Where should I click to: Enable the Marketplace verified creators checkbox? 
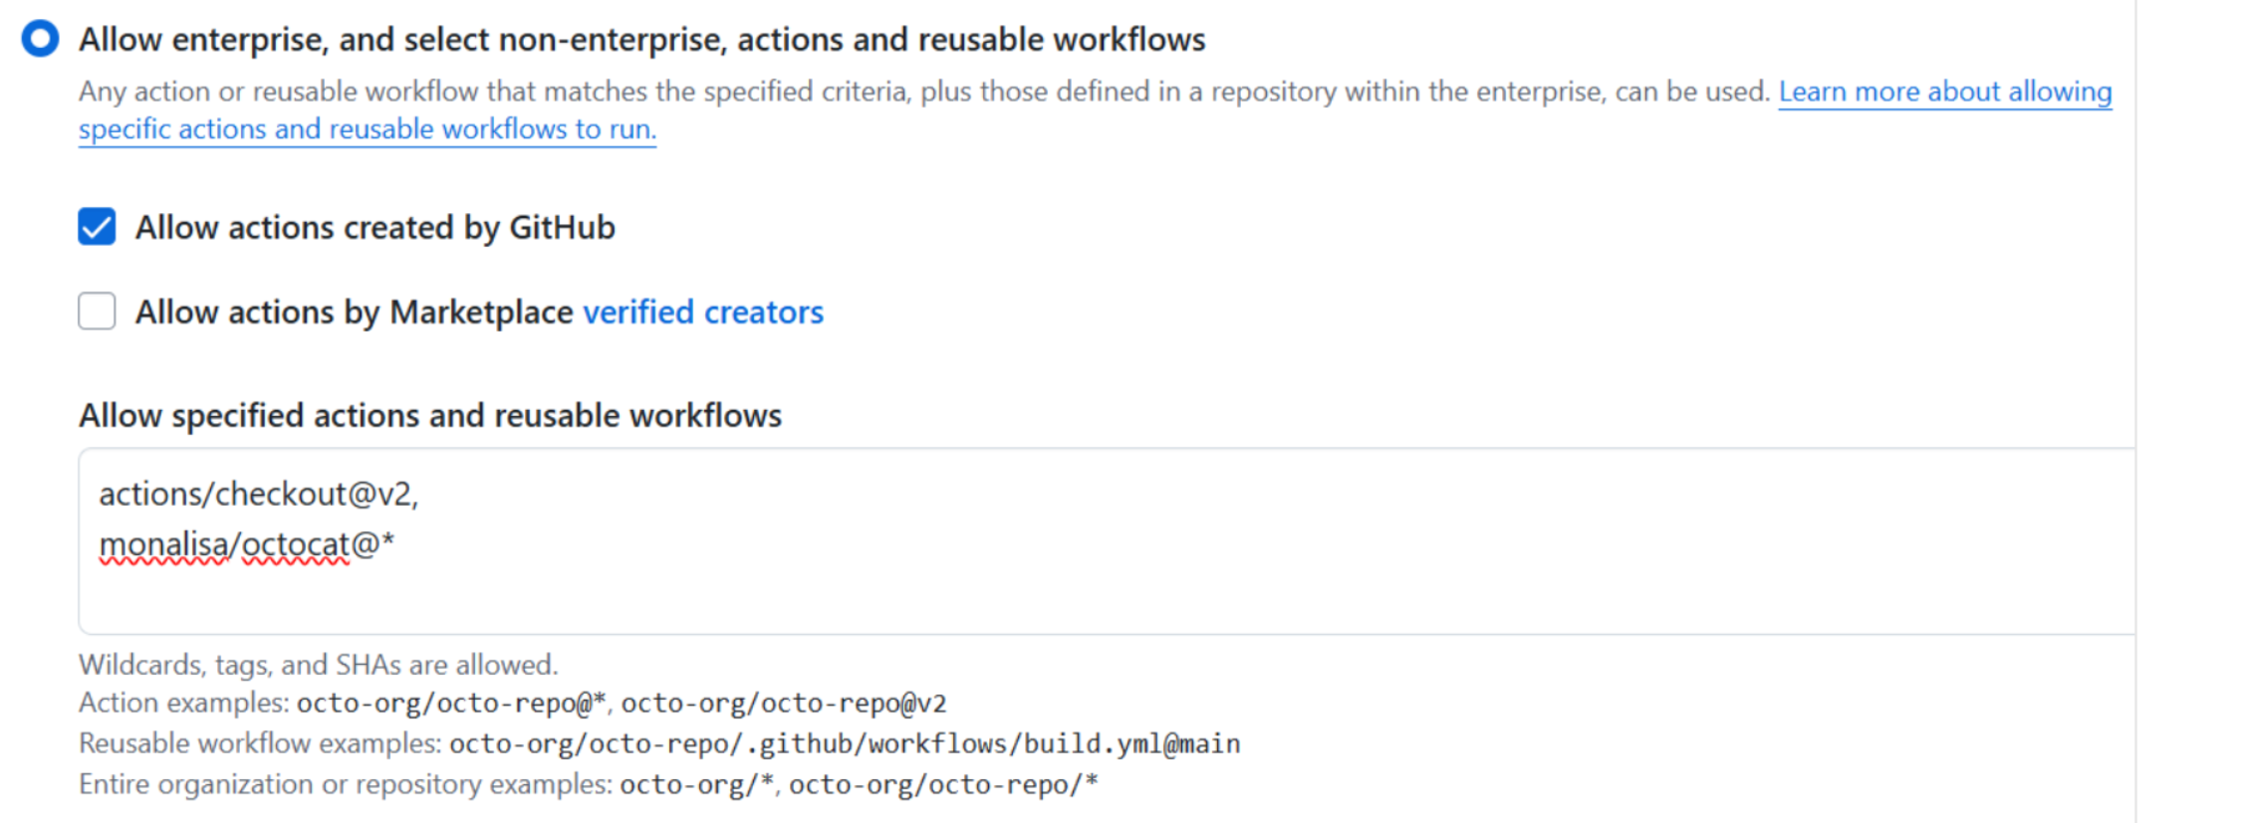(x=97, y=311)
